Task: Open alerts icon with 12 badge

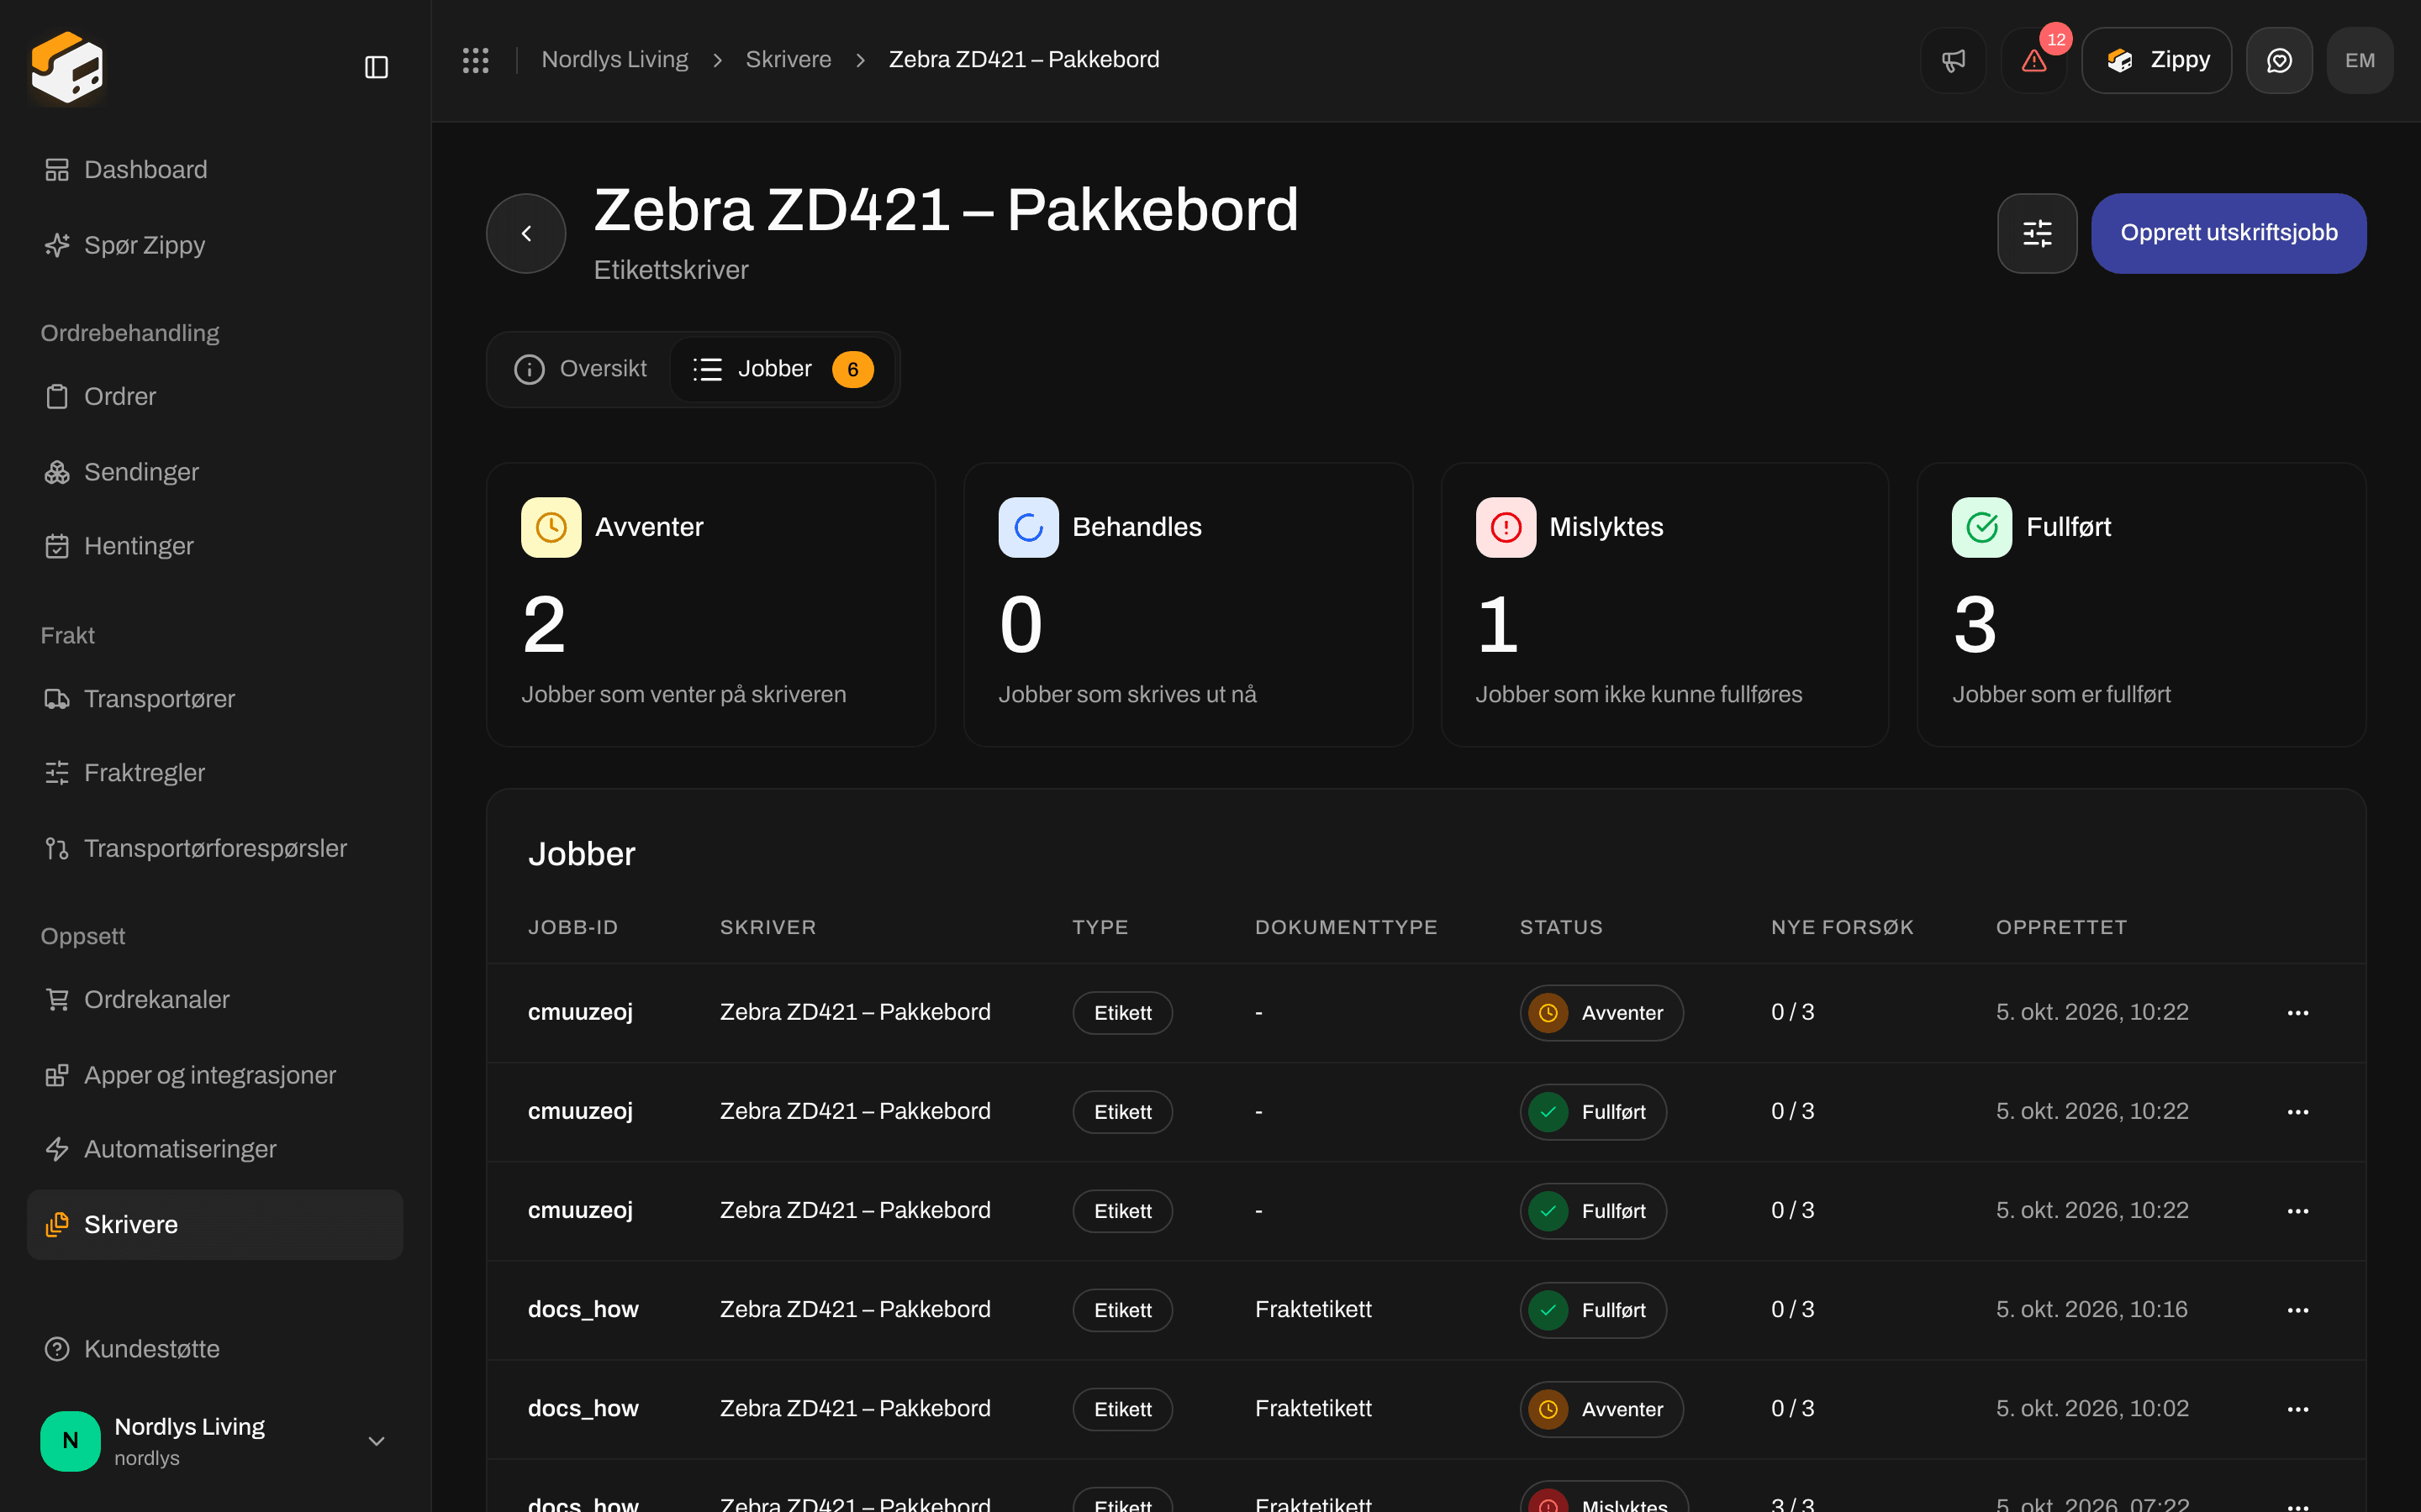Action: point(2033,60)
